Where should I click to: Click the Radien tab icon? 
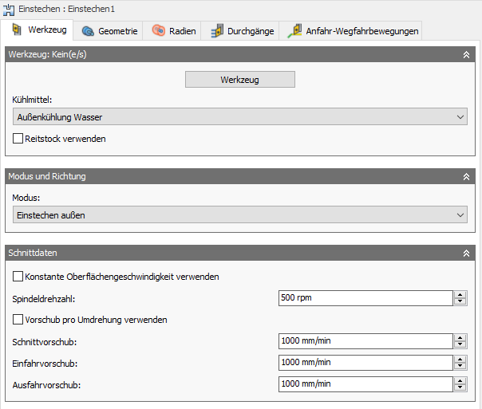pyautogui.click(x=158, y=31)
